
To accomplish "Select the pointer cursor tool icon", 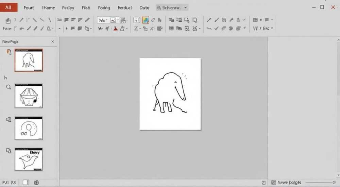I will click(160, 20).
